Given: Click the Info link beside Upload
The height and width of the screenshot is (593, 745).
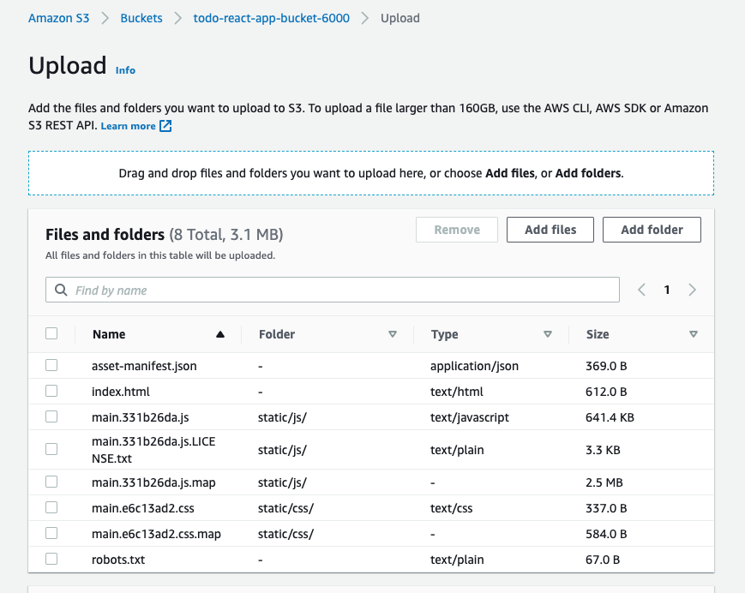Looking at the screenshot, I should (125, 70).
